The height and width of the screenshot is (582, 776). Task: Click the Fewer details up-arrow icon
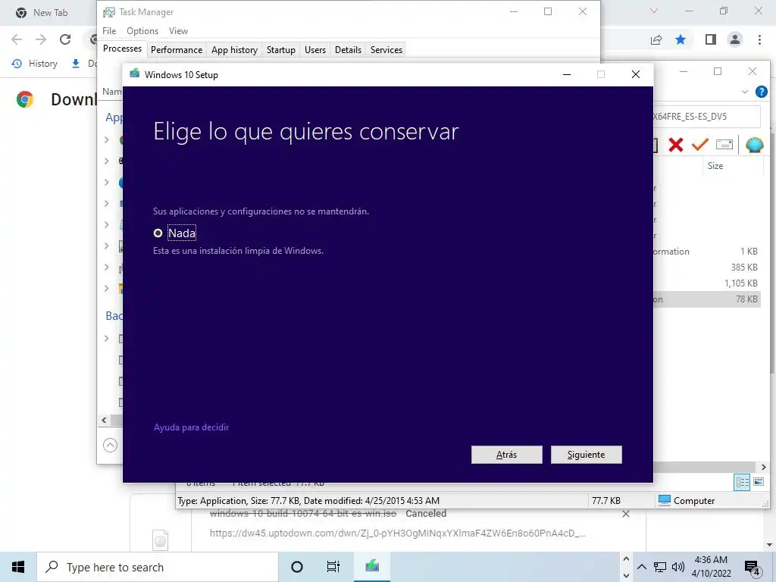[111, 445]
